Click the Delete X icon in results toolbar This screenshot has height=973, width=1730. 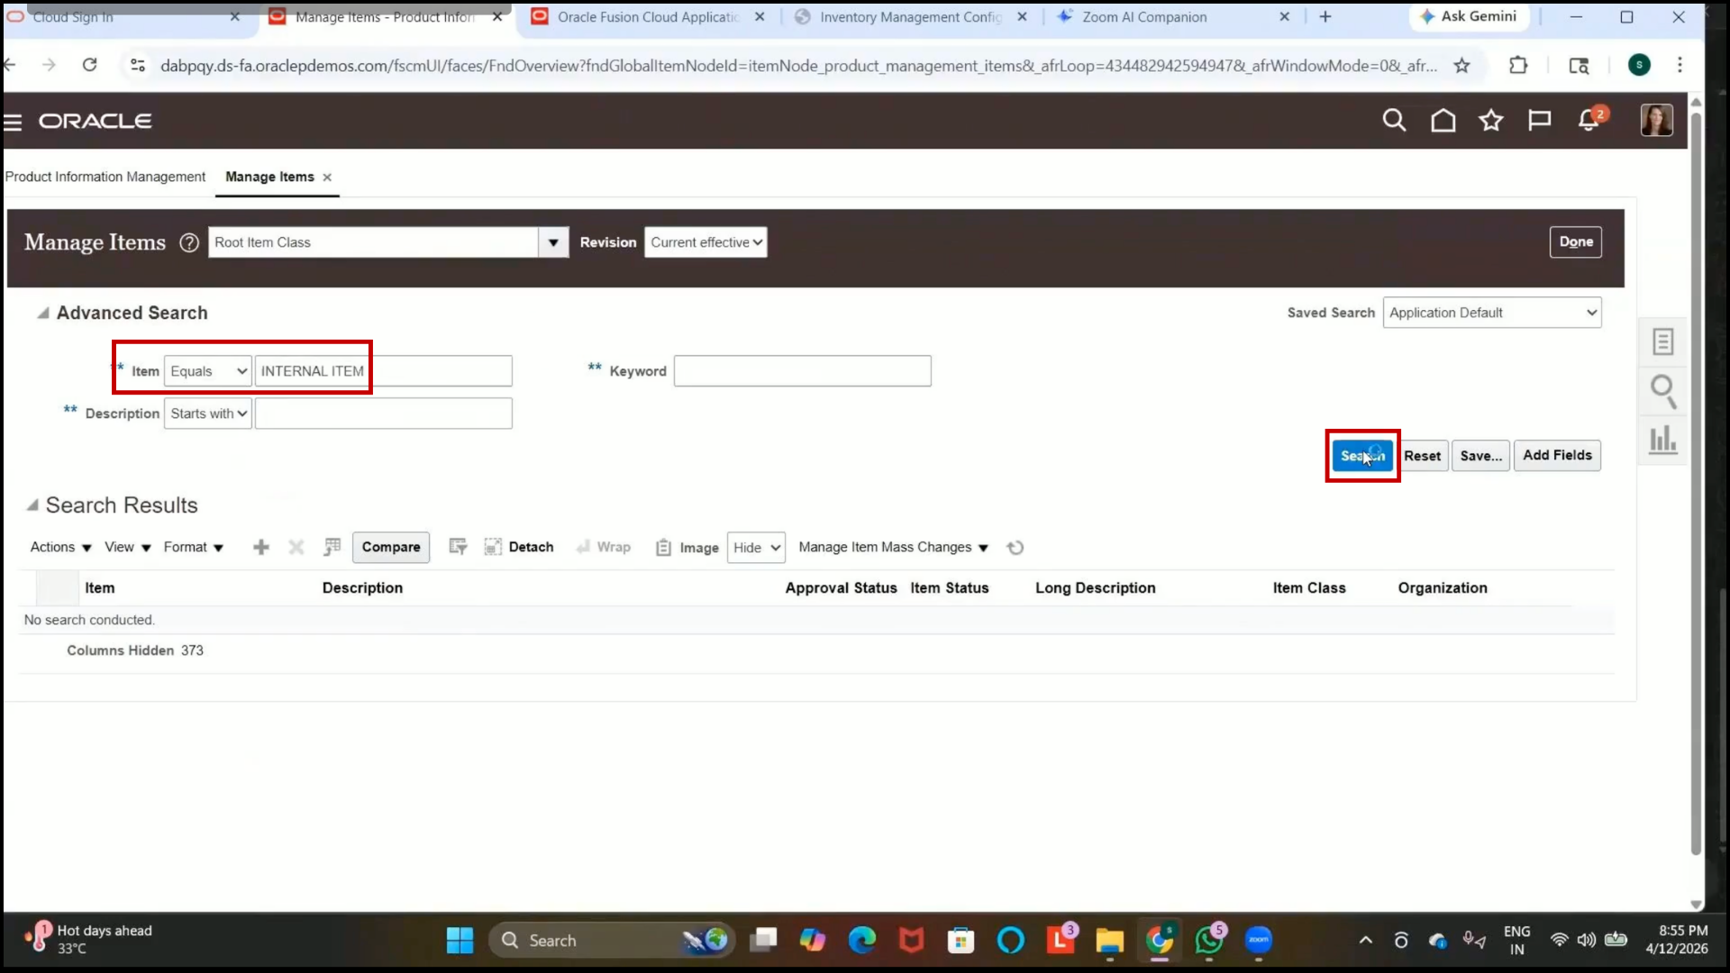click(296, 547)
